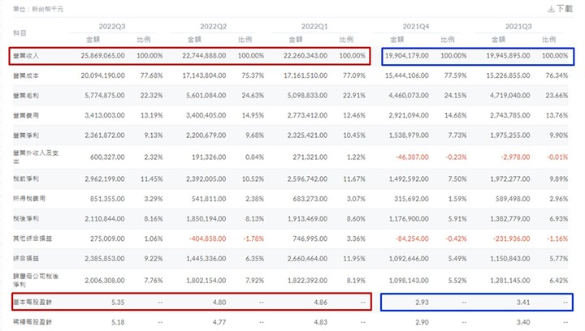Viewport: 585px width, 331px height.
Task: Select the 2022Q1 column header
Action: [314, 27]
